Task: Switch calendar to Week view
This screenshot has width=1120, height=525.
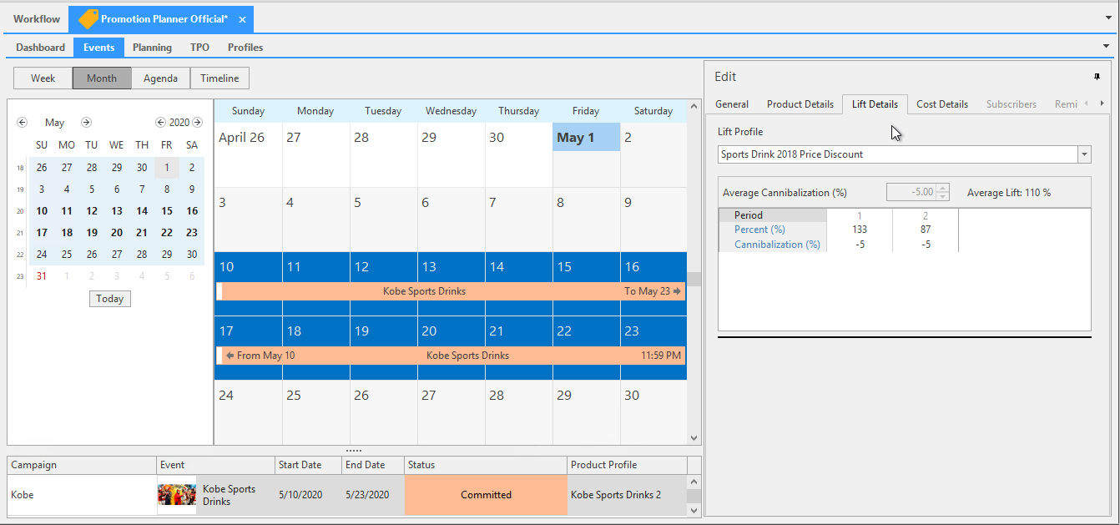Action: point(43,78)
